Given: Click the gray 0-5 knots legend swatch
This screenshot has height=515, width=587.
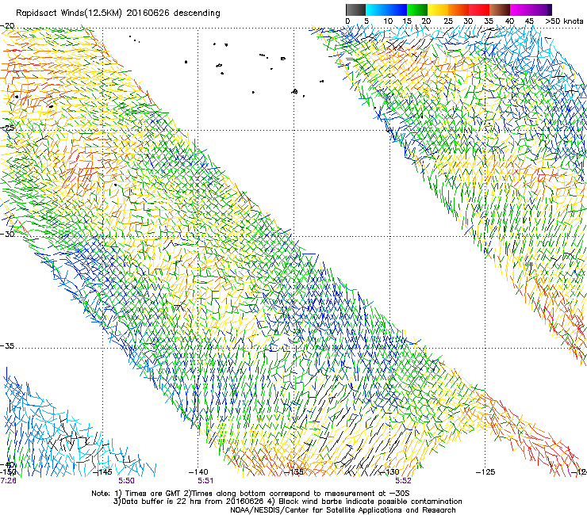Looking at the screenshot, I should pos(355,10).
